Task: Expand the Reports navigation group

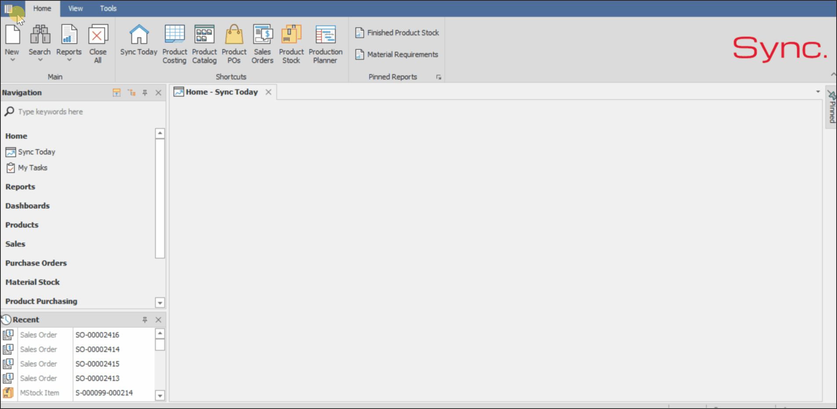Action: (x=20, y=187)
